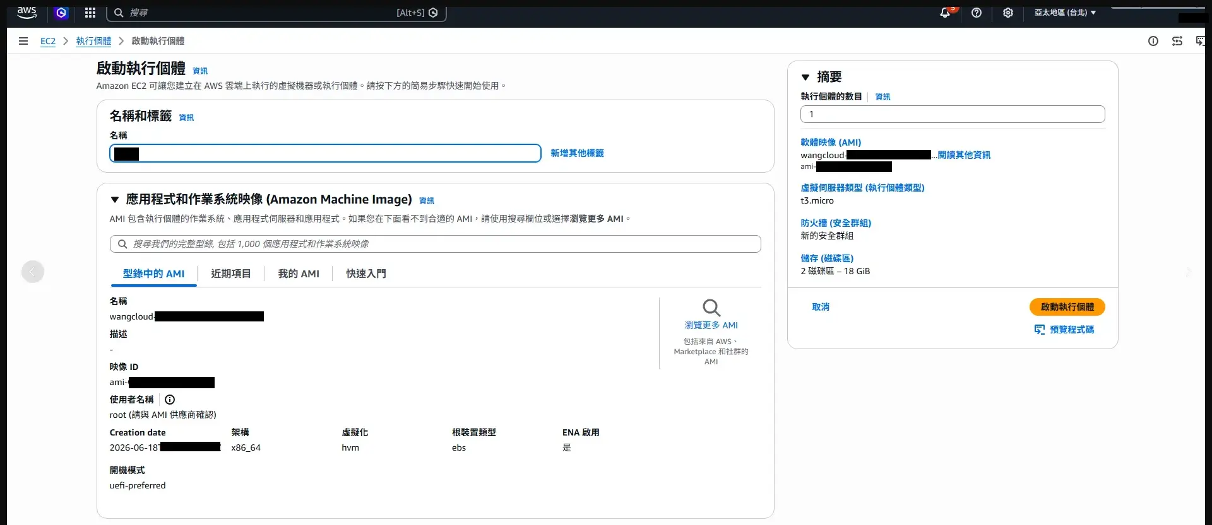Click the left carousel arrow
Screen dimensions: 1212x525
pos(33,272)
